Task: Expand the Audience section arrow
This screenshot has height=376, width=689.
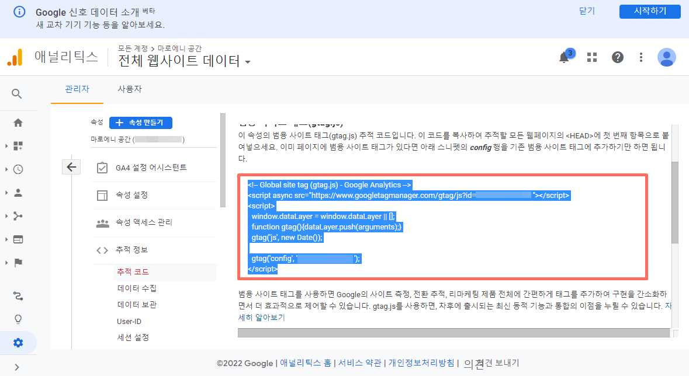Action: [6, 193]
